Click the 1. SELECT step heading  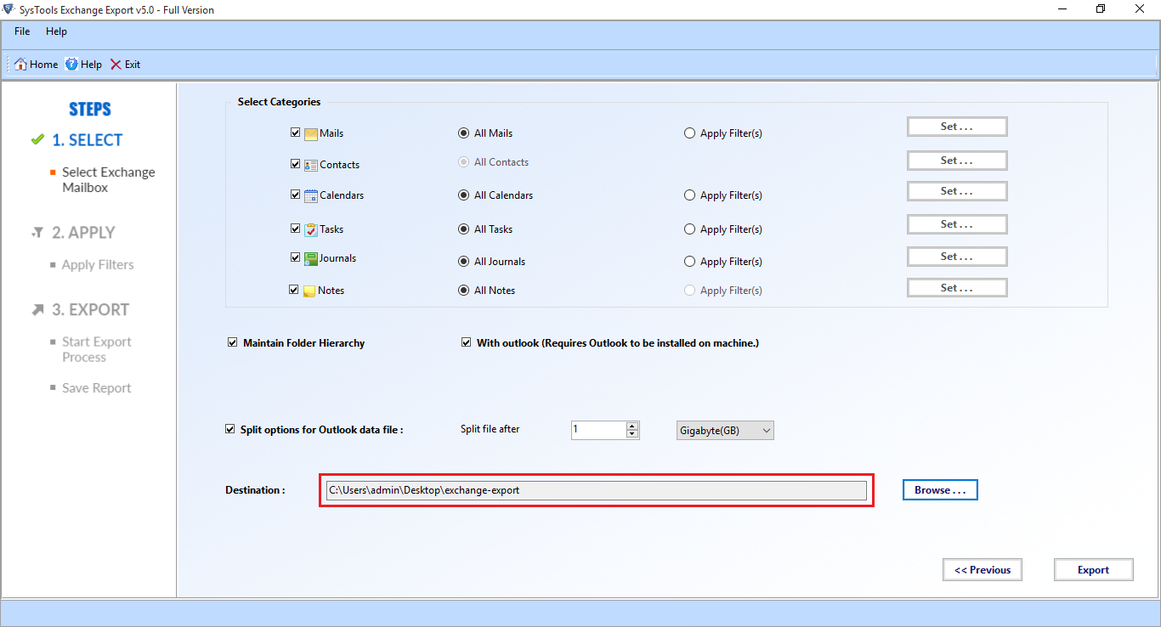tap(88, 140)
